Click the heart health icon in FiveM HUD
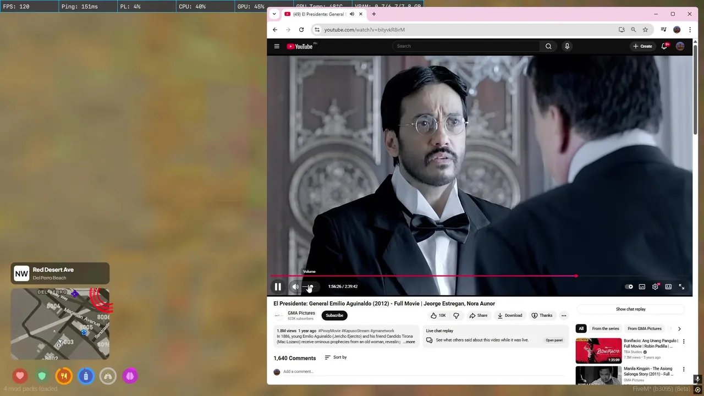Viewport: 704px width, 396px height. (20, 376)
